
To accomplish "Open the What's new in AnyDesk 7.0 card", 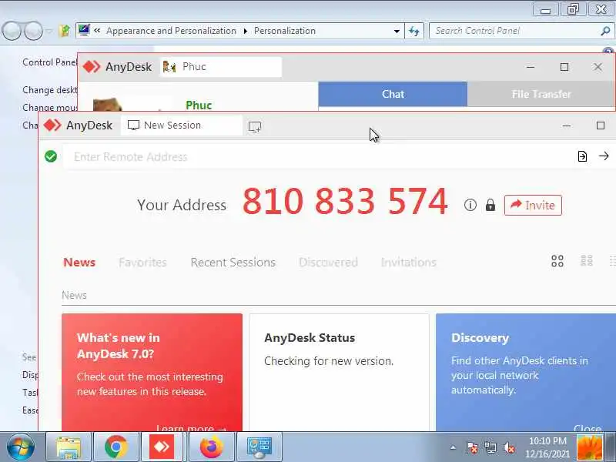I will tap(152, 373).
